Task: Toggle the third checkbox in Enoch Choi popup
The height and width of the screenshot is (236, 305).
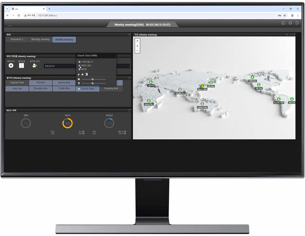Action: 80,69
